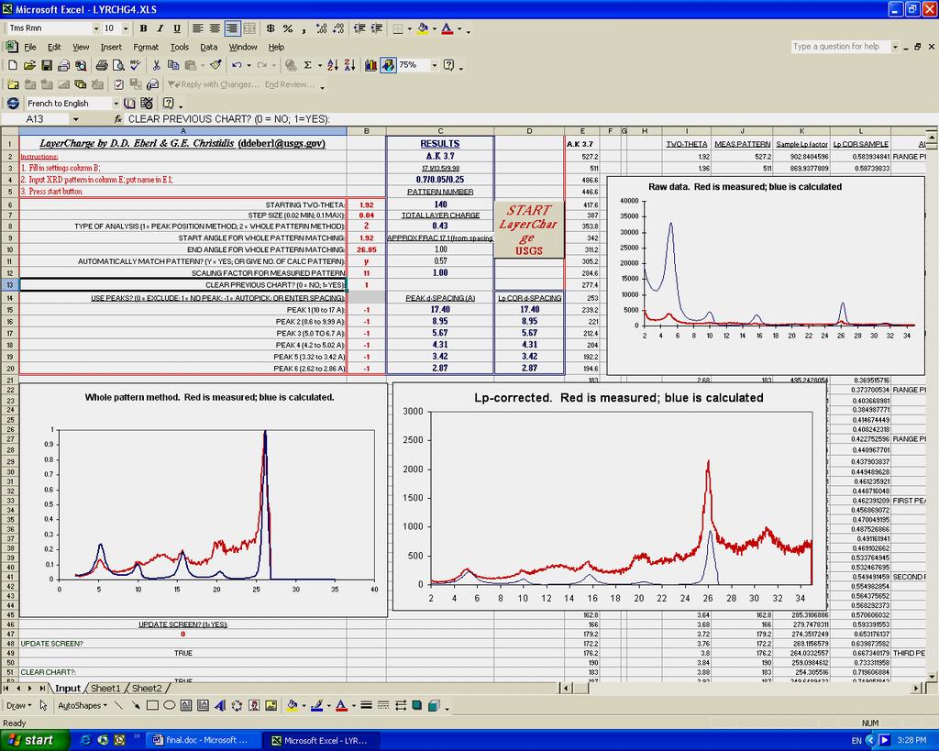Insert a Text Box from the Drawing toolbar

(x=185, y=705)
